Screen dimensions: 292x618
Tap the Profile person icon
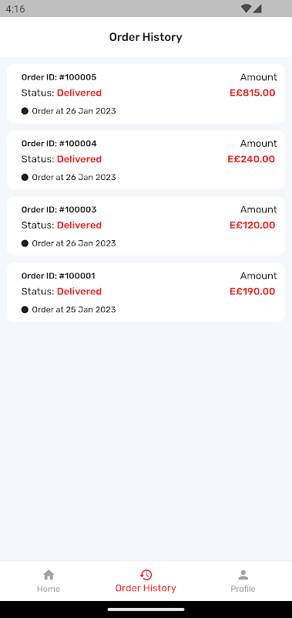tap(243, 575)
